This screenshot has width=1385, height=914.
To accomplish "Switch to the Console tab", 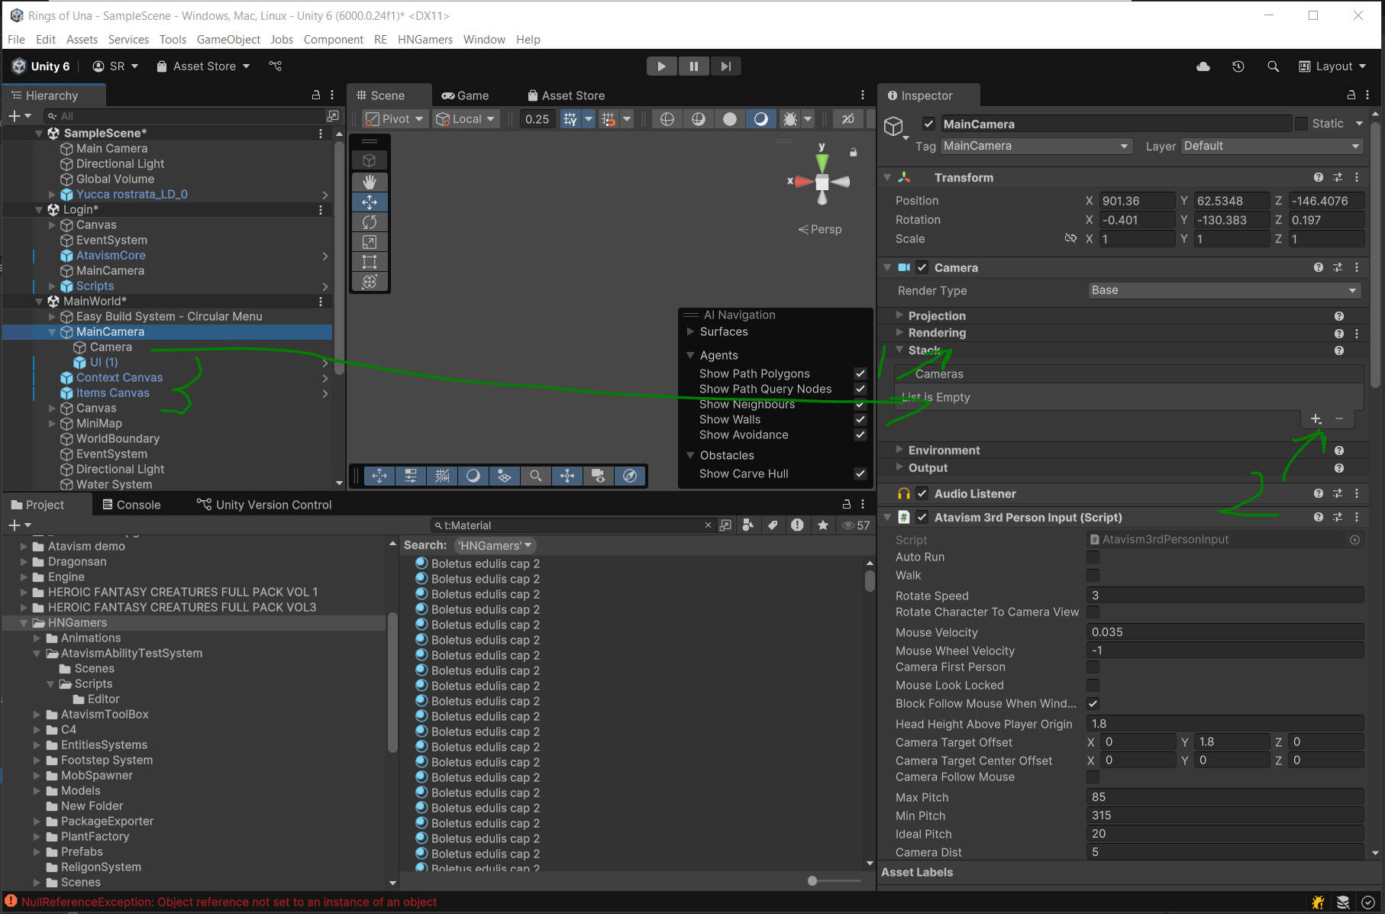I will (131, 505).
